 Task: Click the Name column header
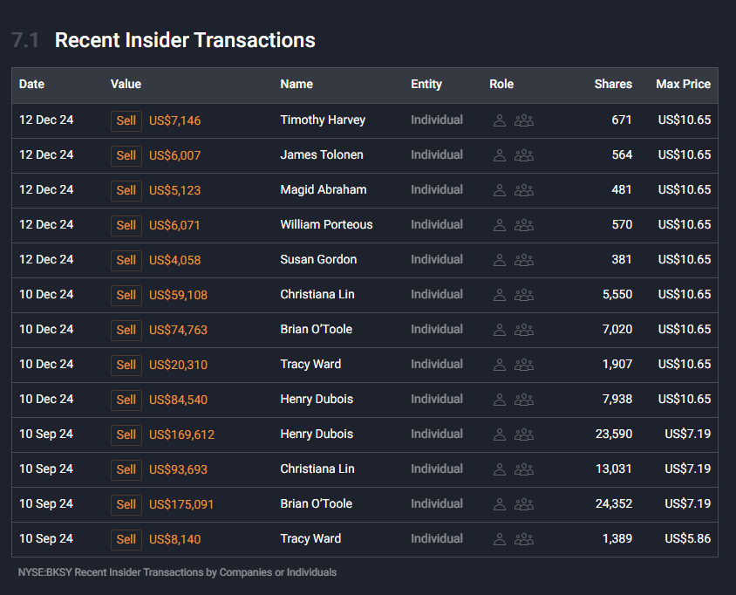coord(296,84)
